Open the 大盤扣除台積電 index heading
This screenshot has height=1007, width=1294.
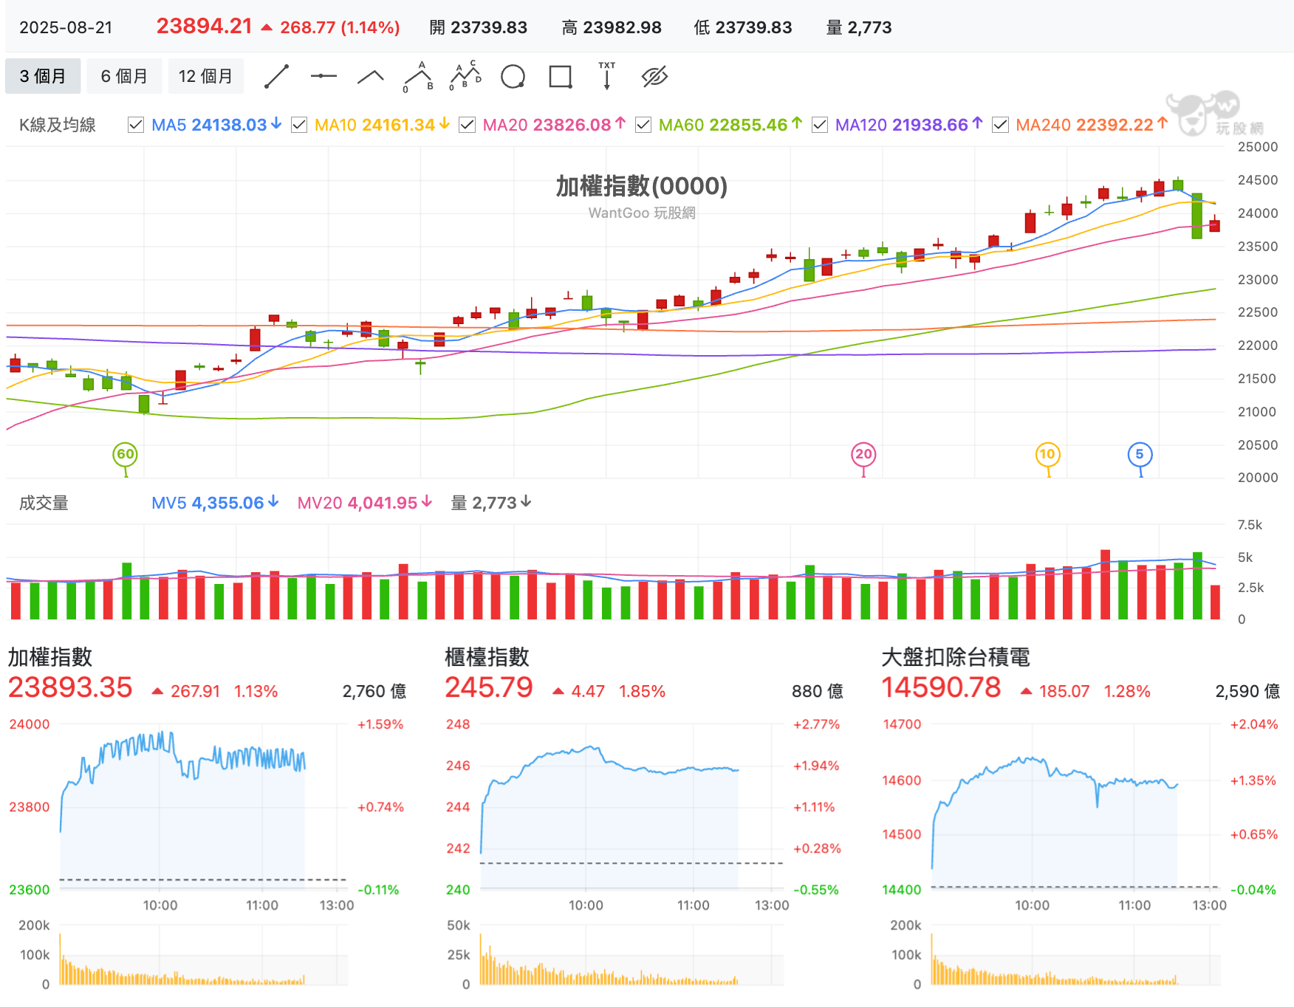click(x=956, y=657)
